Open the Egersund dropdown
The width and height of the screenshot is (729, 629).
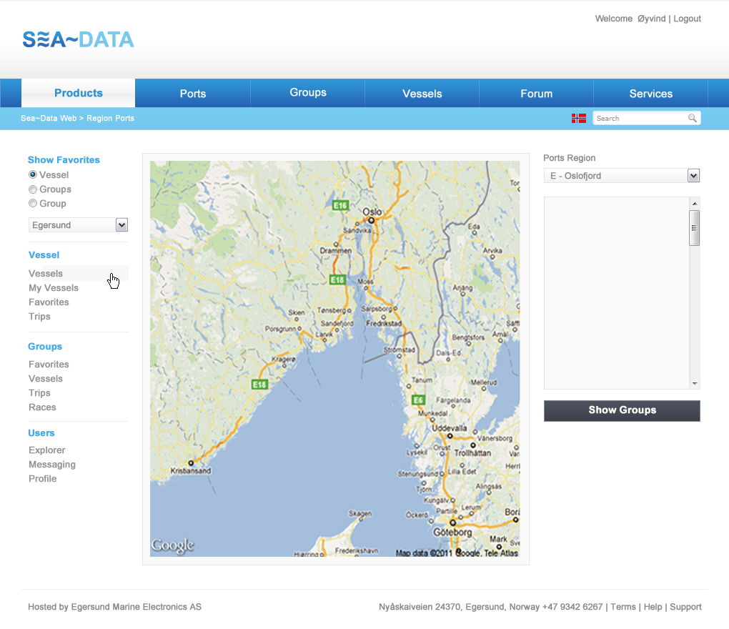click(x=121, y=225)
